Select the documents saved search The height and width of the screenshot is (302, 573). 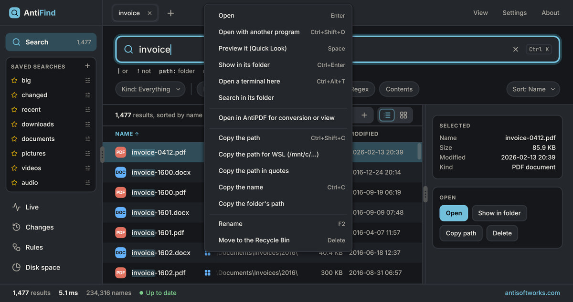38,139
